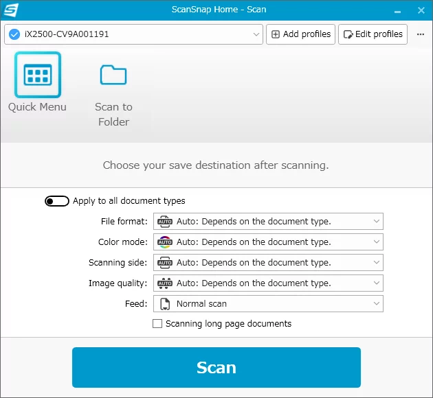The height and width of the screenshot is (398, 433).
Task: Select the Scan to Folder profile icon
Action: (x=113, y=75)
